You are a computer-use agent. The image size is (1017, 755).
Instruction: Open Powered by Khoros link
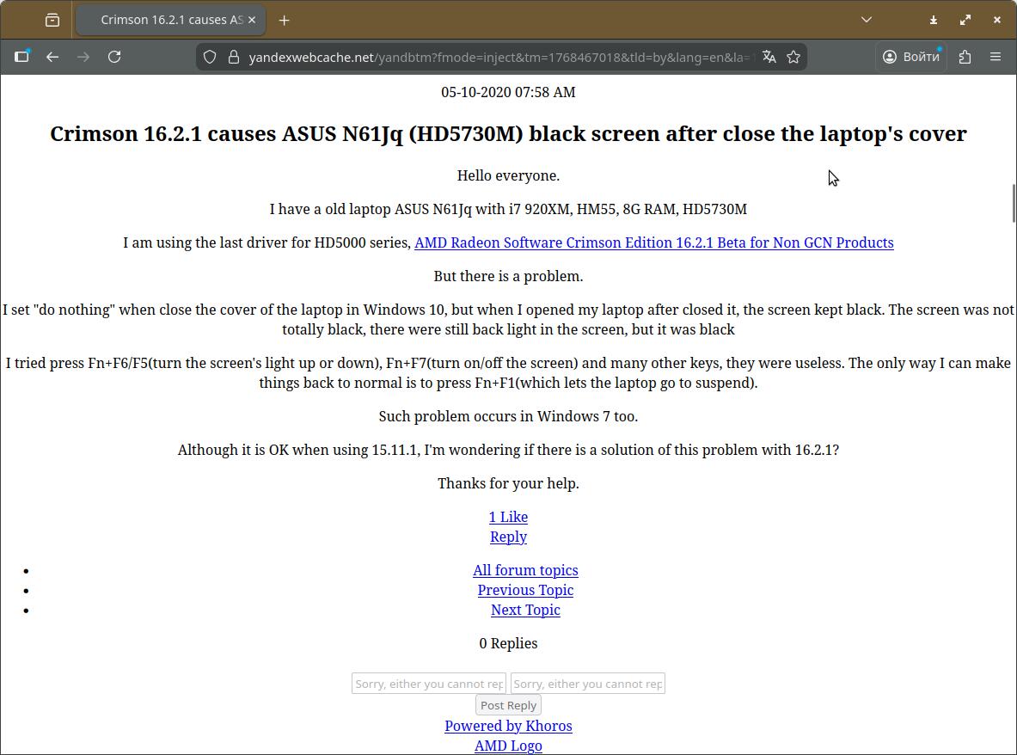click(x=509, y=726)
